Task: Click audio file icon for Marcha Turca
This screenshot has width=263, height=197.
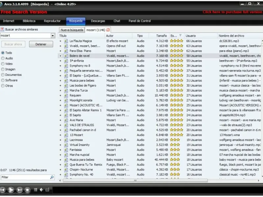Action: (66, 90)
